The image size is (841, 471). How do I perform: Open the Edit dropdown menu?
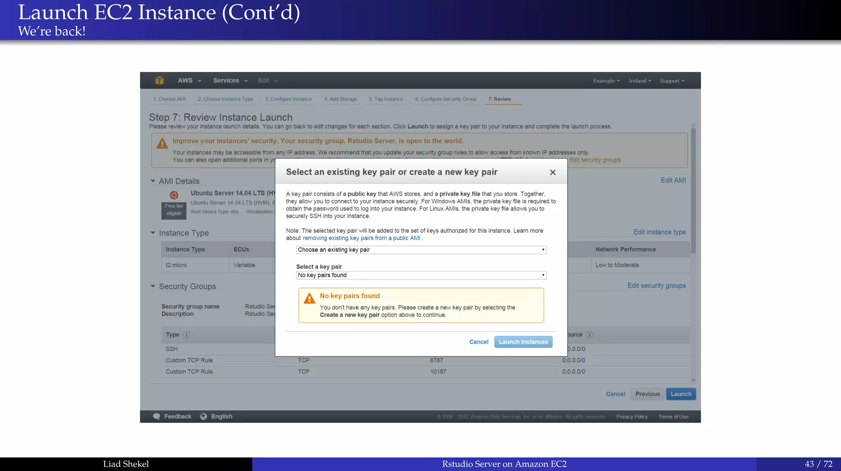tap(268, 80)
